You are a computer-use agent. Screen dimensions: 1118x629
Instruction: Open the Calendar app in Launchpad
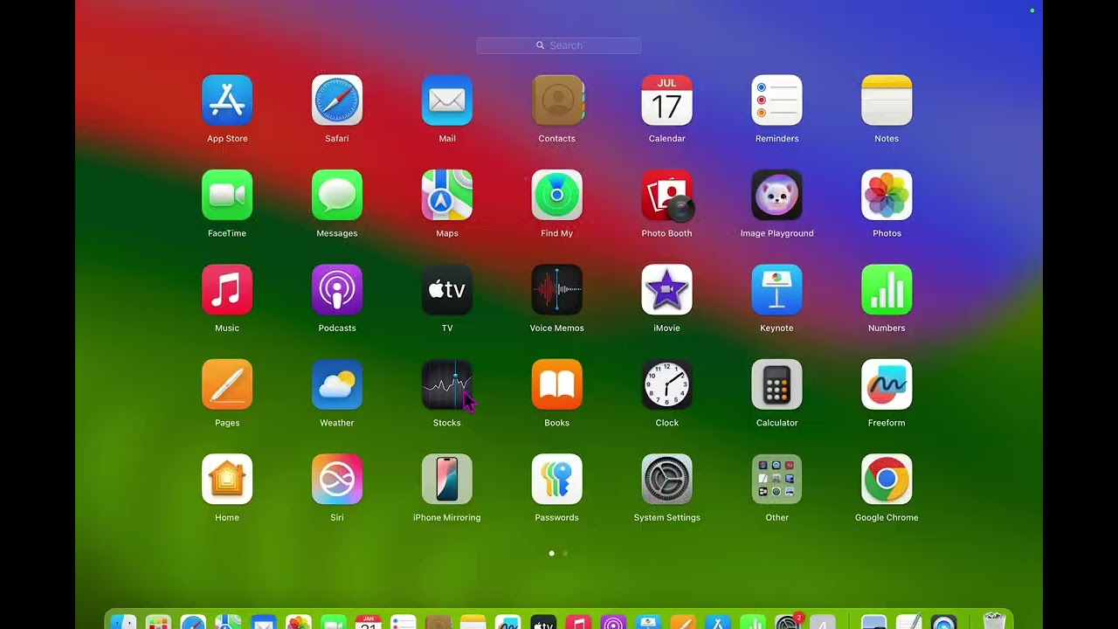(667, 100)
